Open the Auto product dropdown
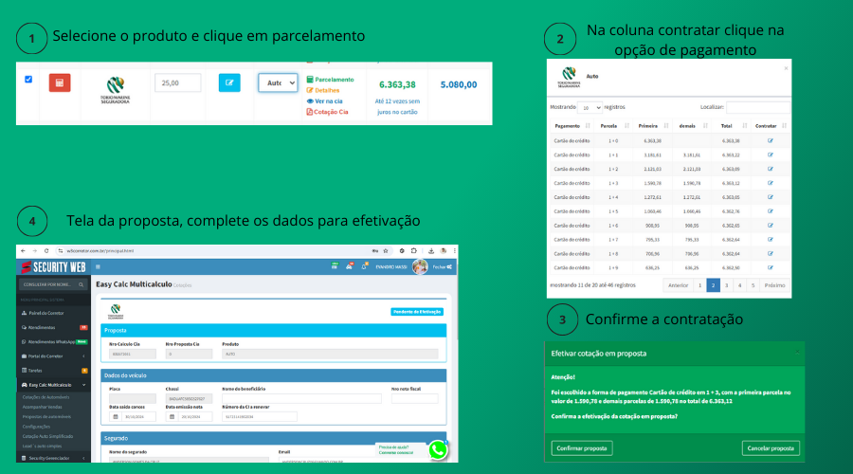This screenshot has width=853, height=474. point(279,83)
